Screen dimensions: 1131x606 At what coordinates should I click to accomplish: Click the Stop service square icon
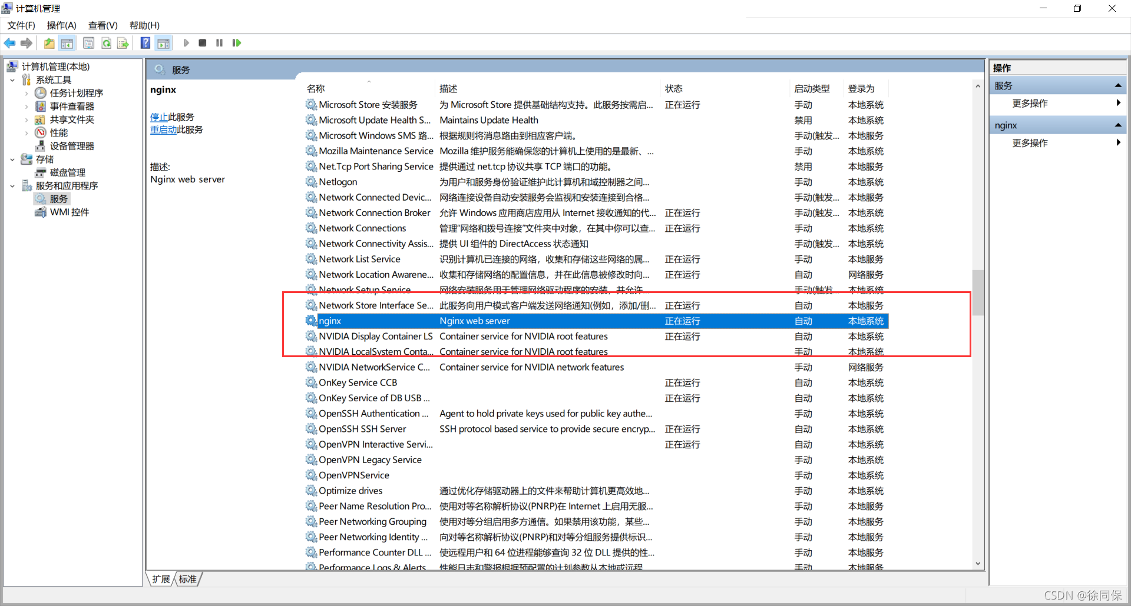coord(203,43)
